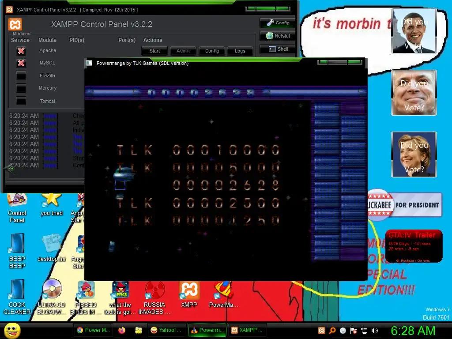Click the Apache module label
This screenshot has width=452, height=339.
click(x=48, y=50)
